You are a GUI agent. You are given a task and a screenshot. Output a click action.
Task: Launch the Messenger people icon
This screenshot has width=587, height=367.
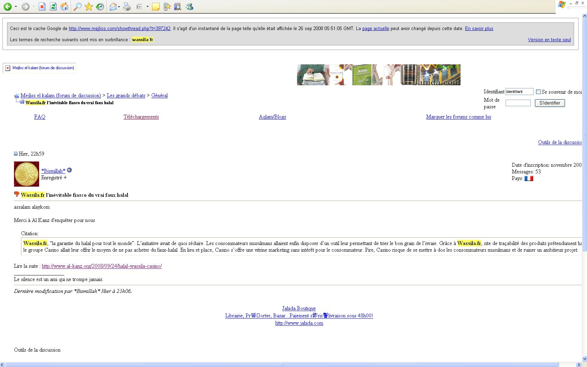[189, 7]
